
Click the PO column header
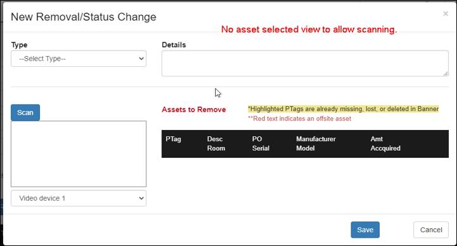[257, 139]
